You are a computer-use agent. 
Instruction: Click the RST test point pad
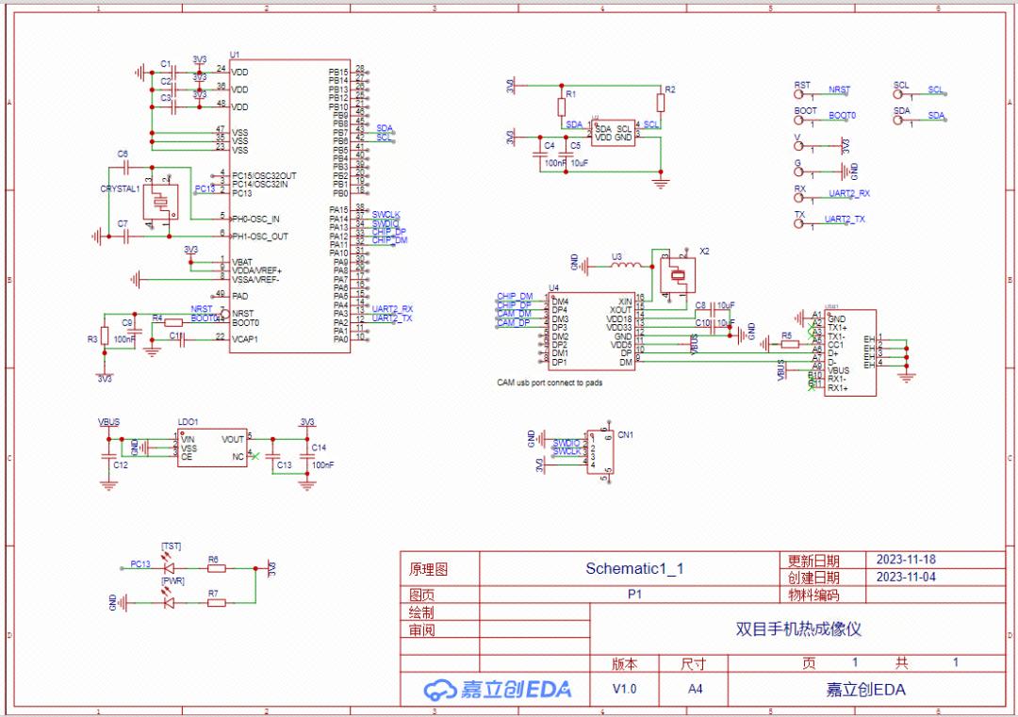[799, 94]
